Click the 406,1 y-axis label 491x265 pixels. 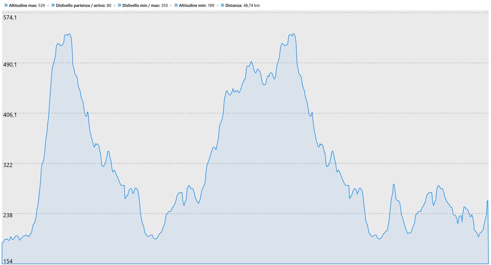pos(10,115)
